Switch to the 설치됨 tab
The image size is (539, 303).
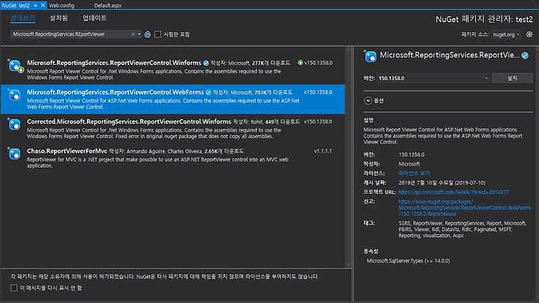59,18
